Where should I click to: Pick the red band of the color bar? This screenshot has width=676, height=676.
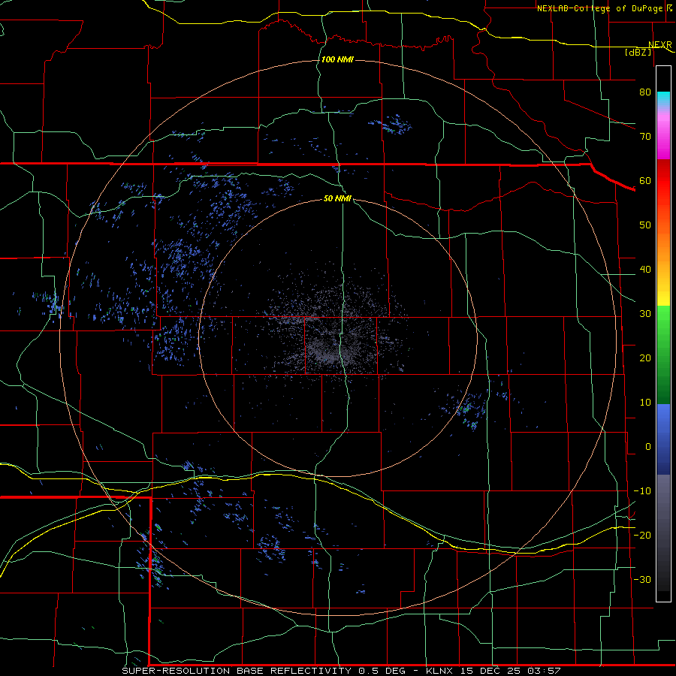663,181
